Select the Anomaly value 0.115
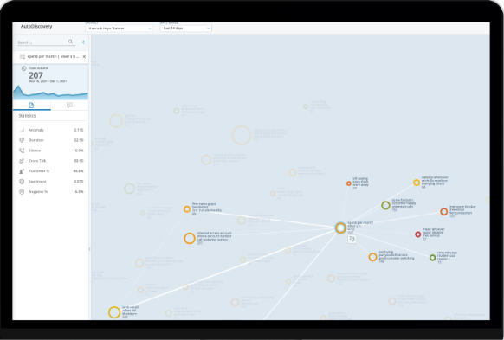504x340 pixels. 79,130
